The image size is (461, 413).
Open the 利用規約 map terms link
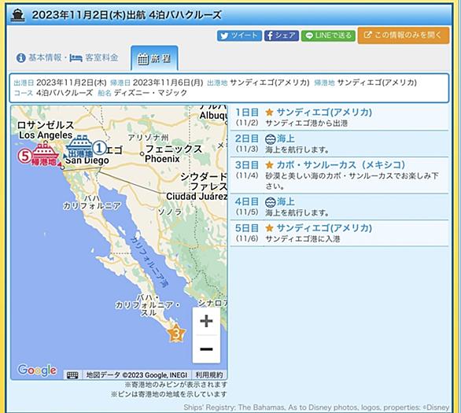(x=209, y=375)
